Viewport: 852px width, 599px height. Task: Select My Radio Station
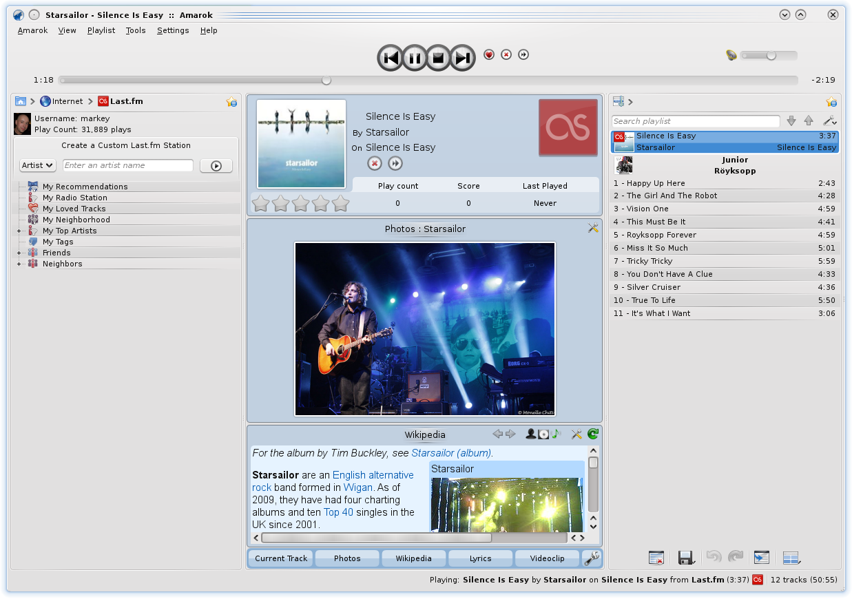point(74,198)
